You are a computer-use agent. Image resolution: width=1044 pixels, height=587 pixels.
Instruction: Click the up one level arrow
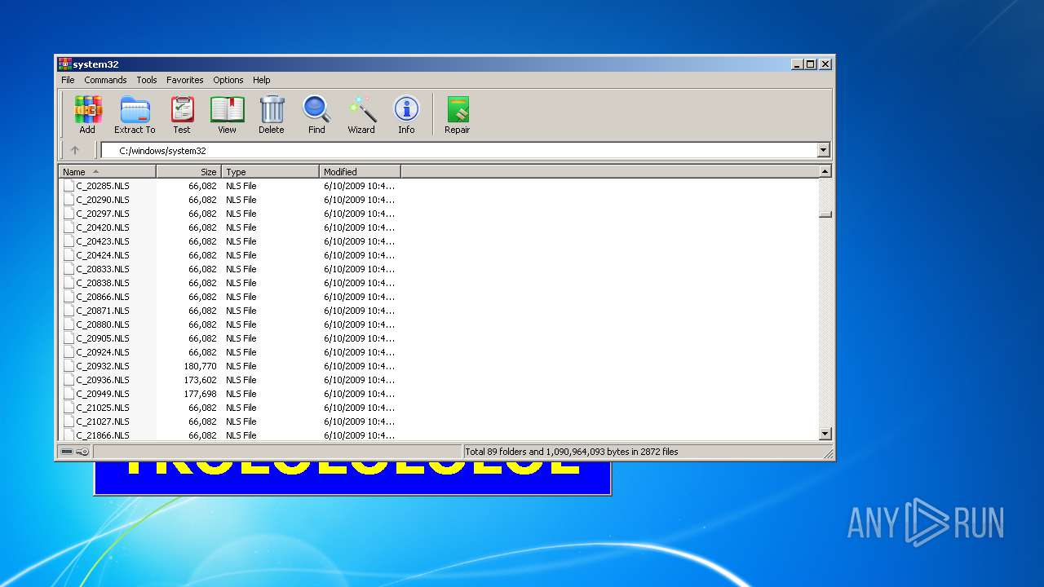pyautogui.click(x=75, y=150)
